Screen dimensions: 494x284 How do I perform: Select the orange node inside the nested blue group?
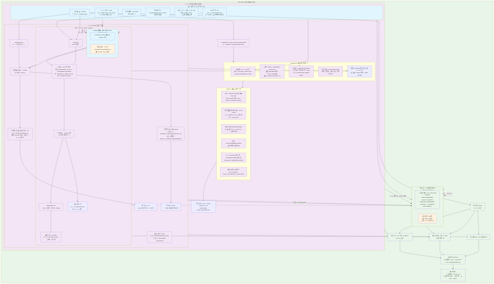[x=102, y=49]
